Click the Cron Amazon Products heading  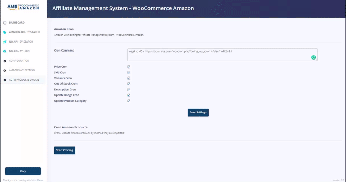(x=71, y=127)
